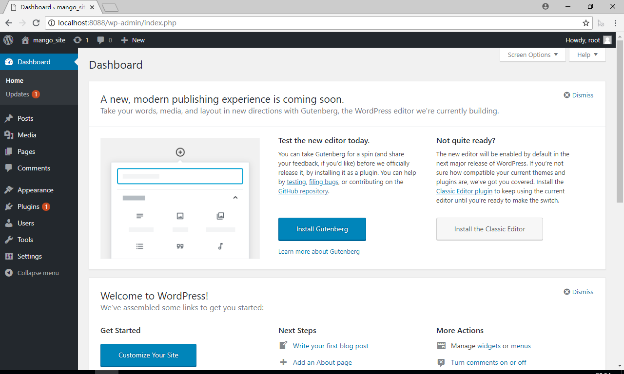Click the Pages icon in sidebar
The height and width of the screenshot is (374, 624).
(x=9, y=151)
